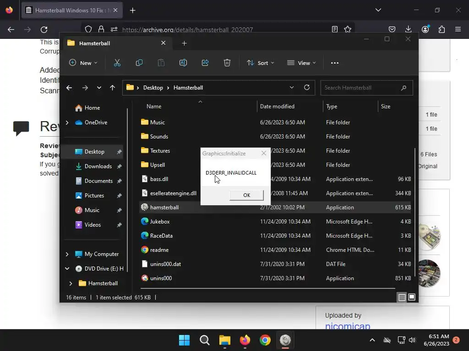Refresh the Hamsterball folder view
The height and width of the screenshot is (351, 469).
point(306,87)
